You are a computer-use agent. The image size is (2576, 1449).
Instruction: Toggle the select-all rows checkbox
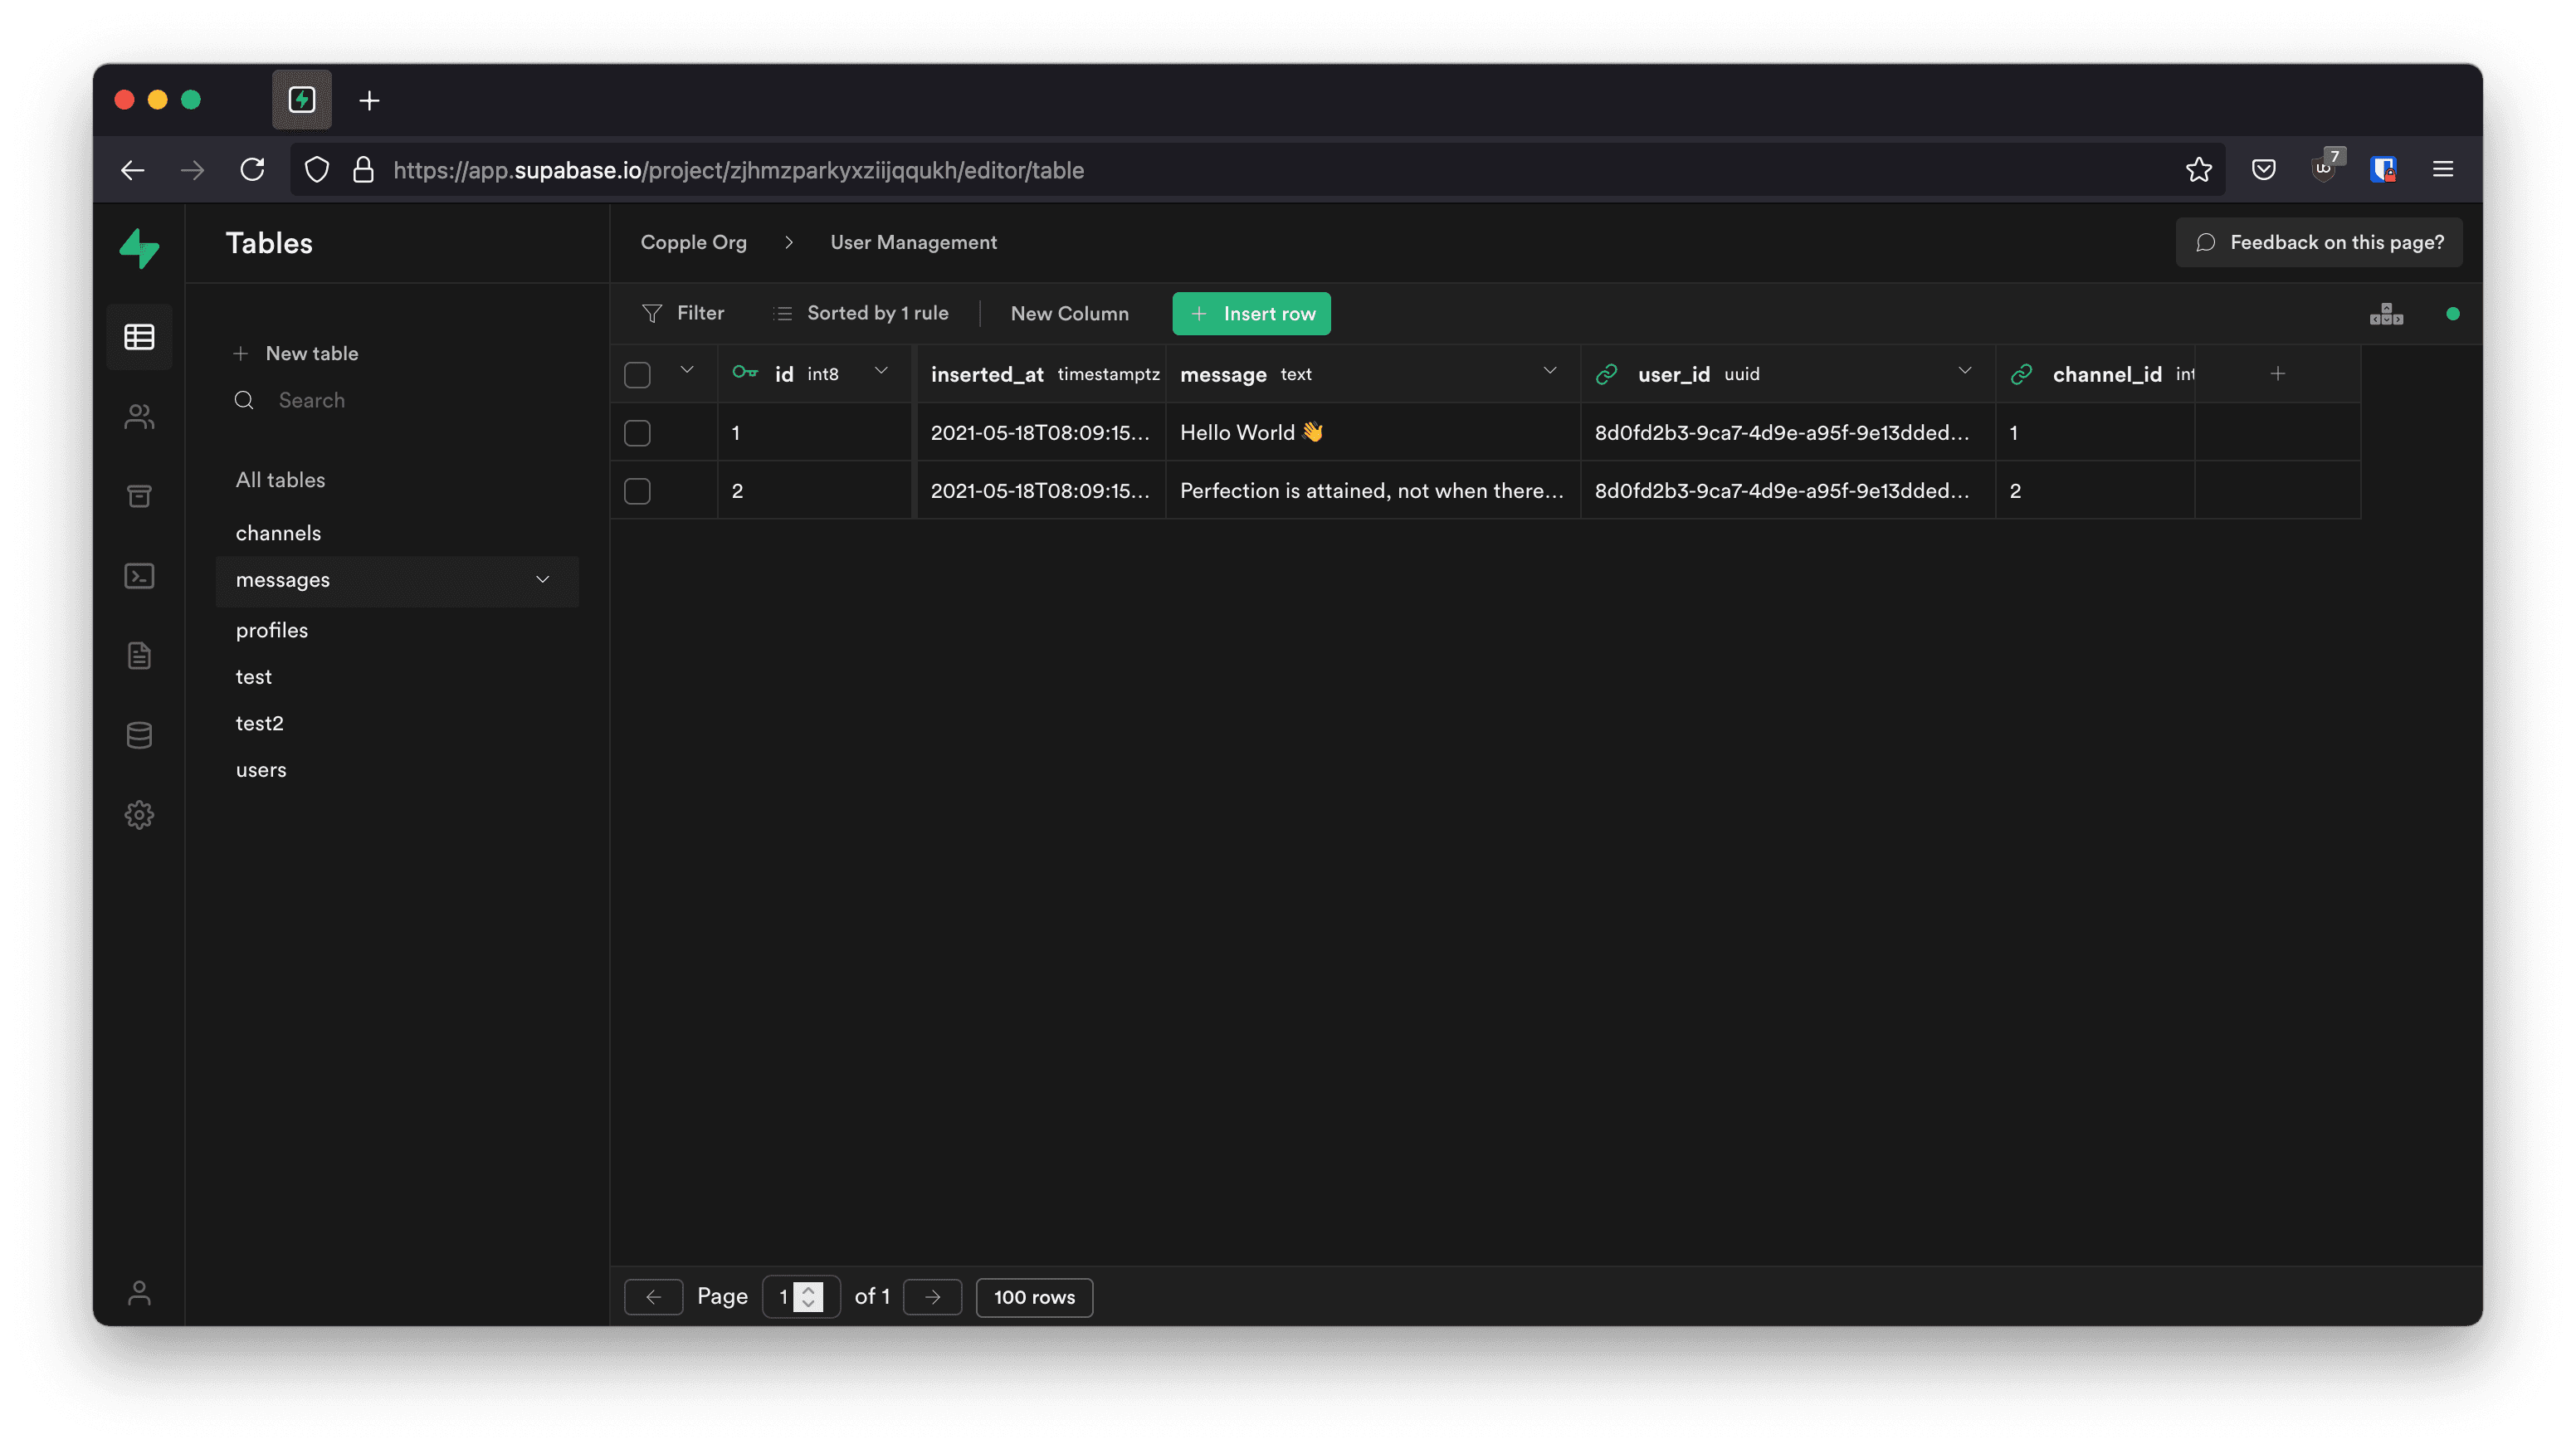[637, 375]
